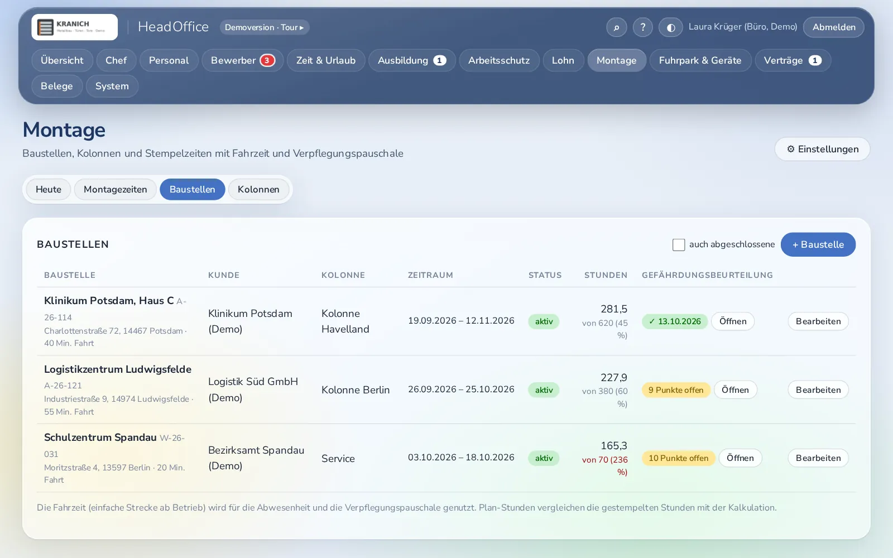Click the 9 Punkte offen badge
Screen dimensions: 893x558
tap(676, 390)
